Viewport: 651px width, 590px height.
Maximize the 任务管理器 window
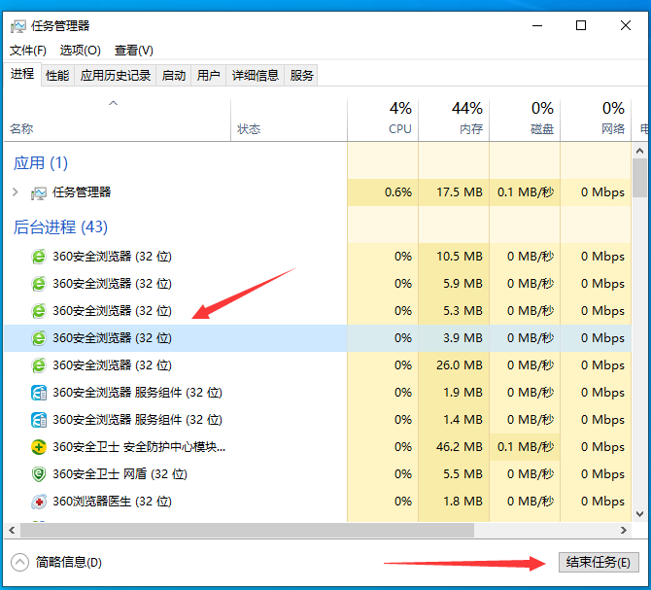point(581,25)
